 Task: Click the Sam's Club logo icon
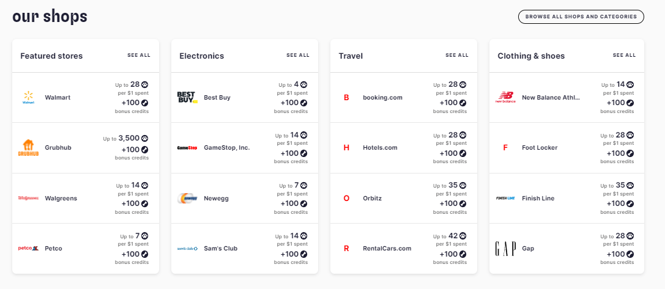pyautogui.click(x=187, y=249)
